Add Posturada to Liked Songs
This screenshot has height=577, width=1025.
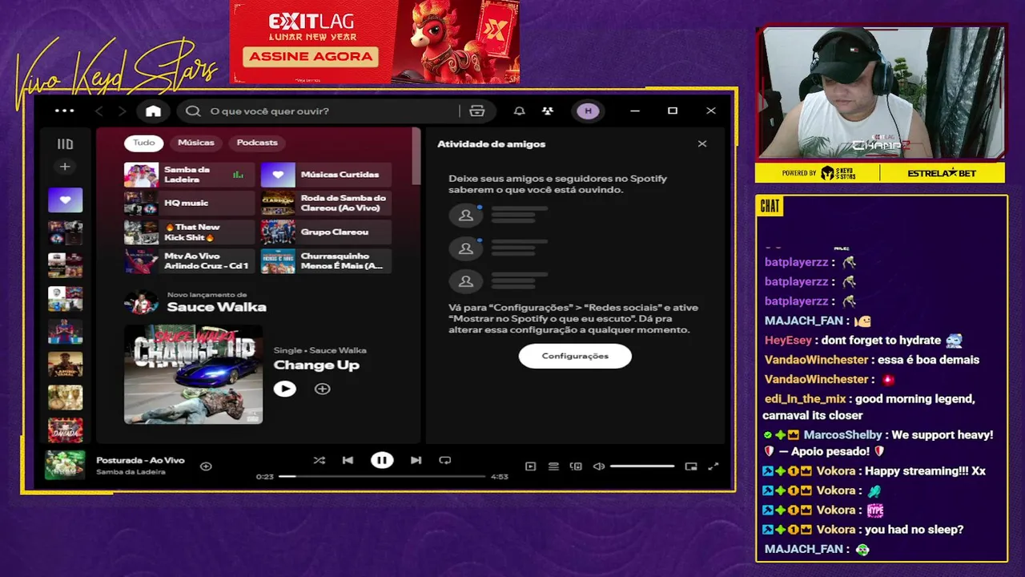click(206, 466)
